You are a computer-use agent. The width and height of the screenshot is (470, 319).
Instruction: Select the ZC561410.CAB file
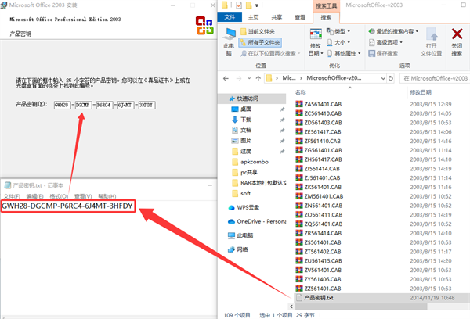[x=323, y=113]
